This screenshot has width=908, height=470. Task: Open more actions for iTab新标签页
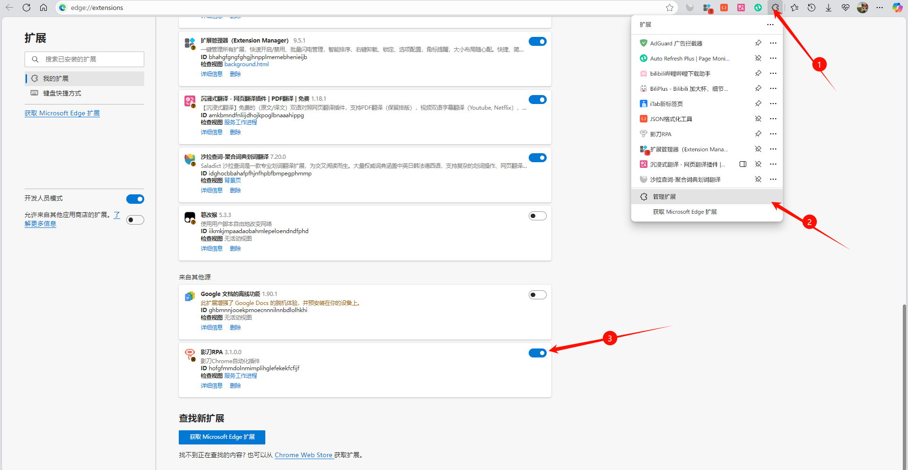coord(773,104)
